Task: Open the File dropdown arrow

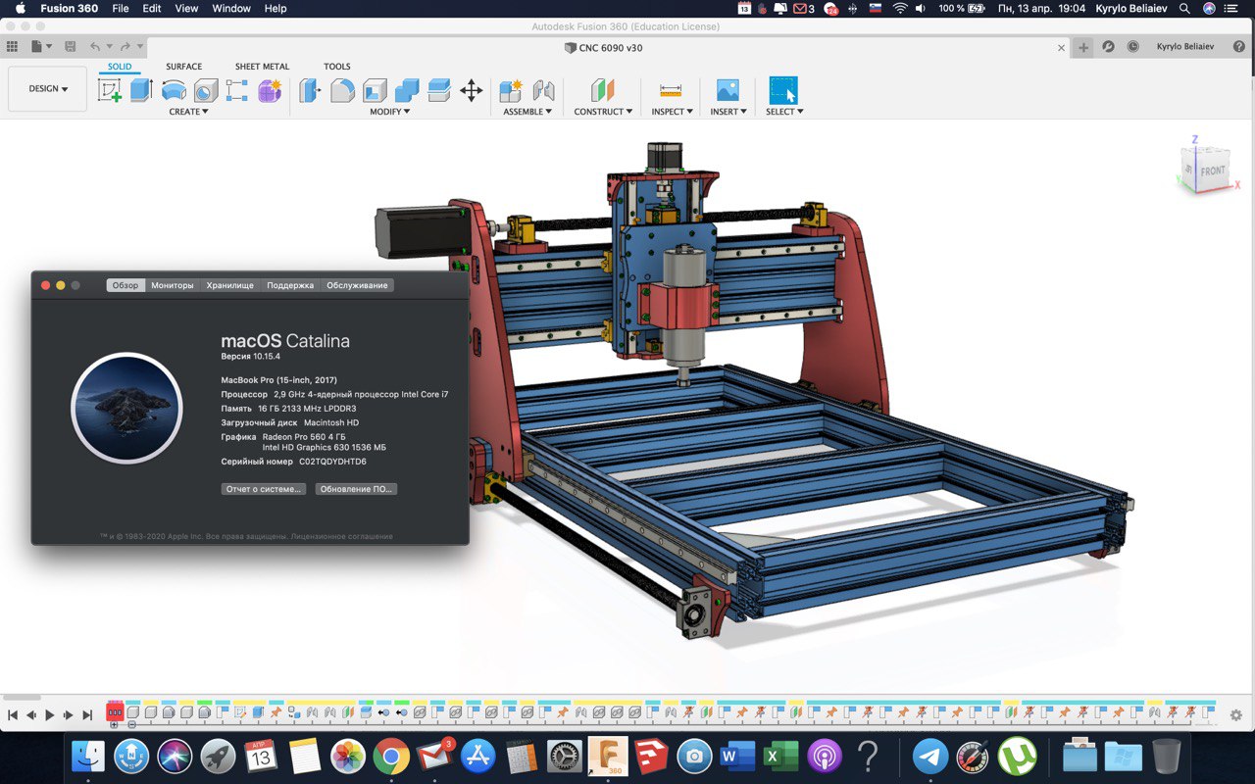Action: coord(49,46)
